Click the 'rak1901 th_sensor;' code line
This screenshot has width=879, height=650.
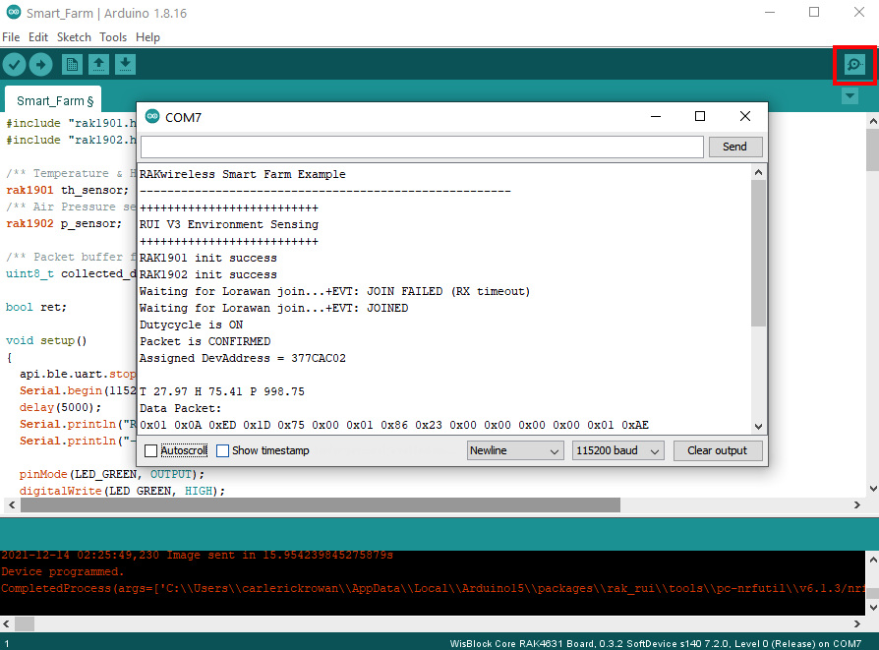point(67,190)
